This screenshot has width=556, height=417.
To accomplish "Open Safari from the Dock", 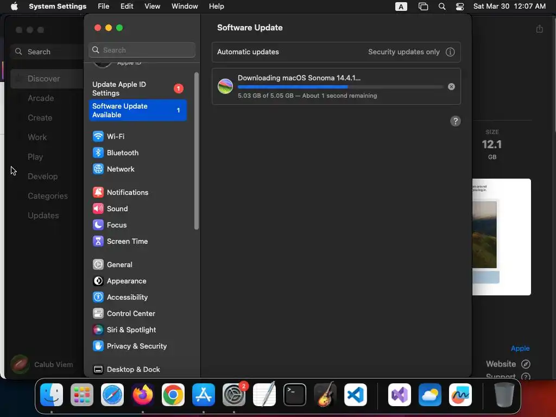I will coord(112,395).
